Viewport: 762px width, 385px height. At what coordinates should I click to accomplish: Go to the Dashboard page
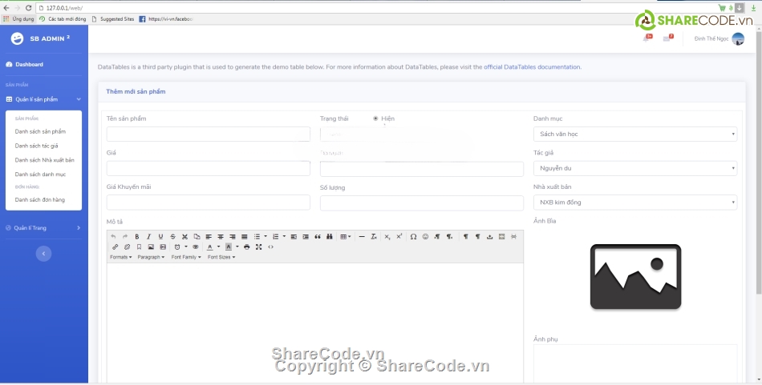click(24, 65)
